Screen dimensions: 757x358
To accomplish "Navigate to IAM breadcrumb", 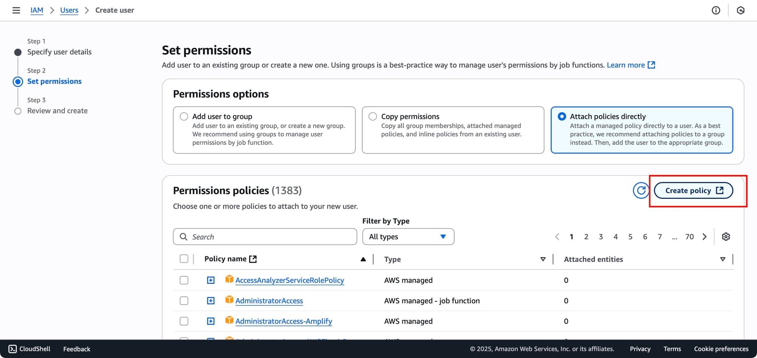I will pos(37,10).
